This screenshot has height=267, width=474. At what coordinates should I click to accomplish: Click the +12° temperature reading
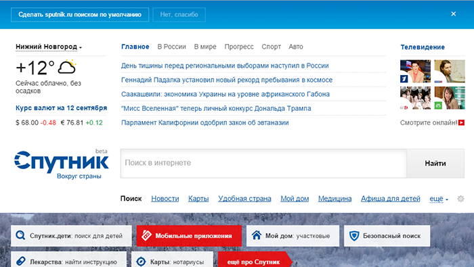[x=35, y=68]
